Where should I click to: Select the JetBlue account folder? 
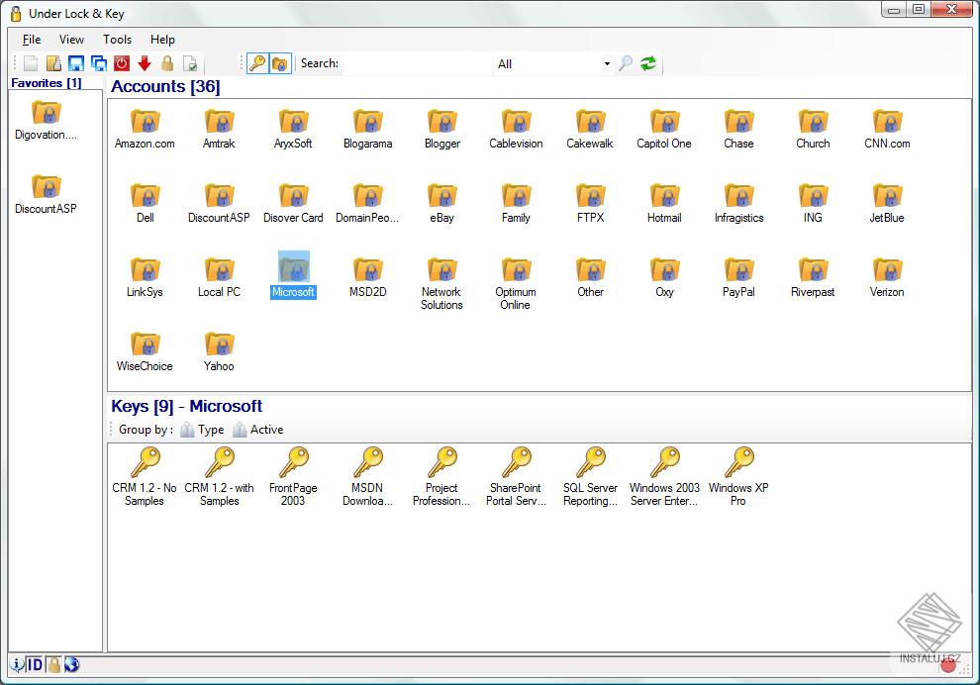[x=887, y=204]
